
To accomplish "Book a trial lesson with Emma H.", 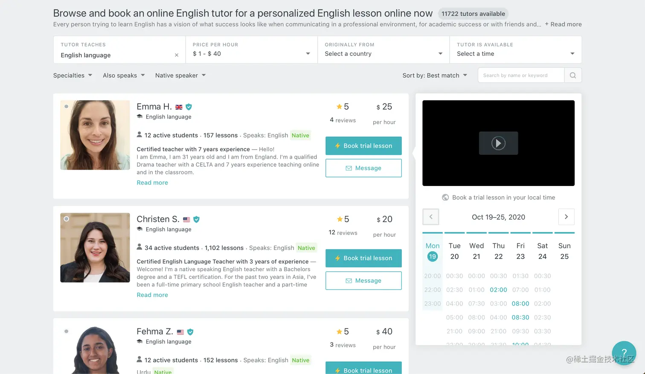I will [x=363, y=146].
